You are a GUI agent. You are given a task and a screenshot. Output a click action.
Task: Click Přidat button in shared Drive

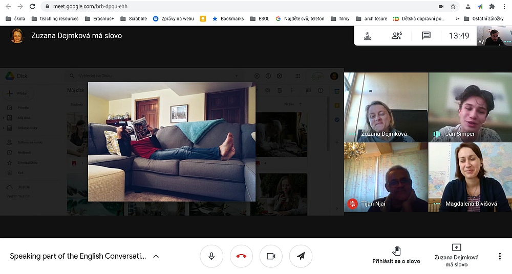click(x=19, y=93)
